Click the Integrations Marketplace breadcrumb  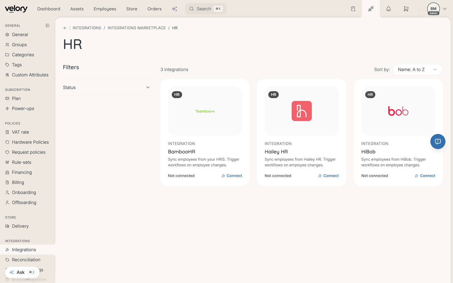tap(137, 28)
